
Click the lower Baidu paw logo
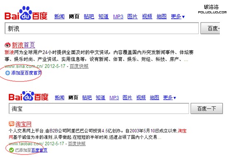(x=29, y=96)
